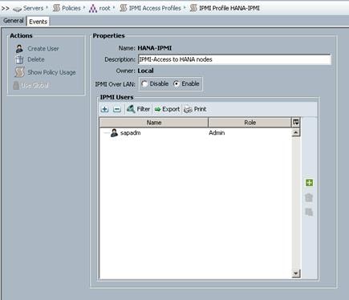Click the Filter button
Screen dimensions: 349x300
tap(138, 109)
